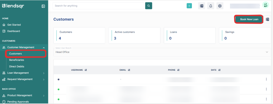This screenshot has height=104, width=273.
Task: Click the Pending Approvals clock icon
Action: tap(4, 102)
